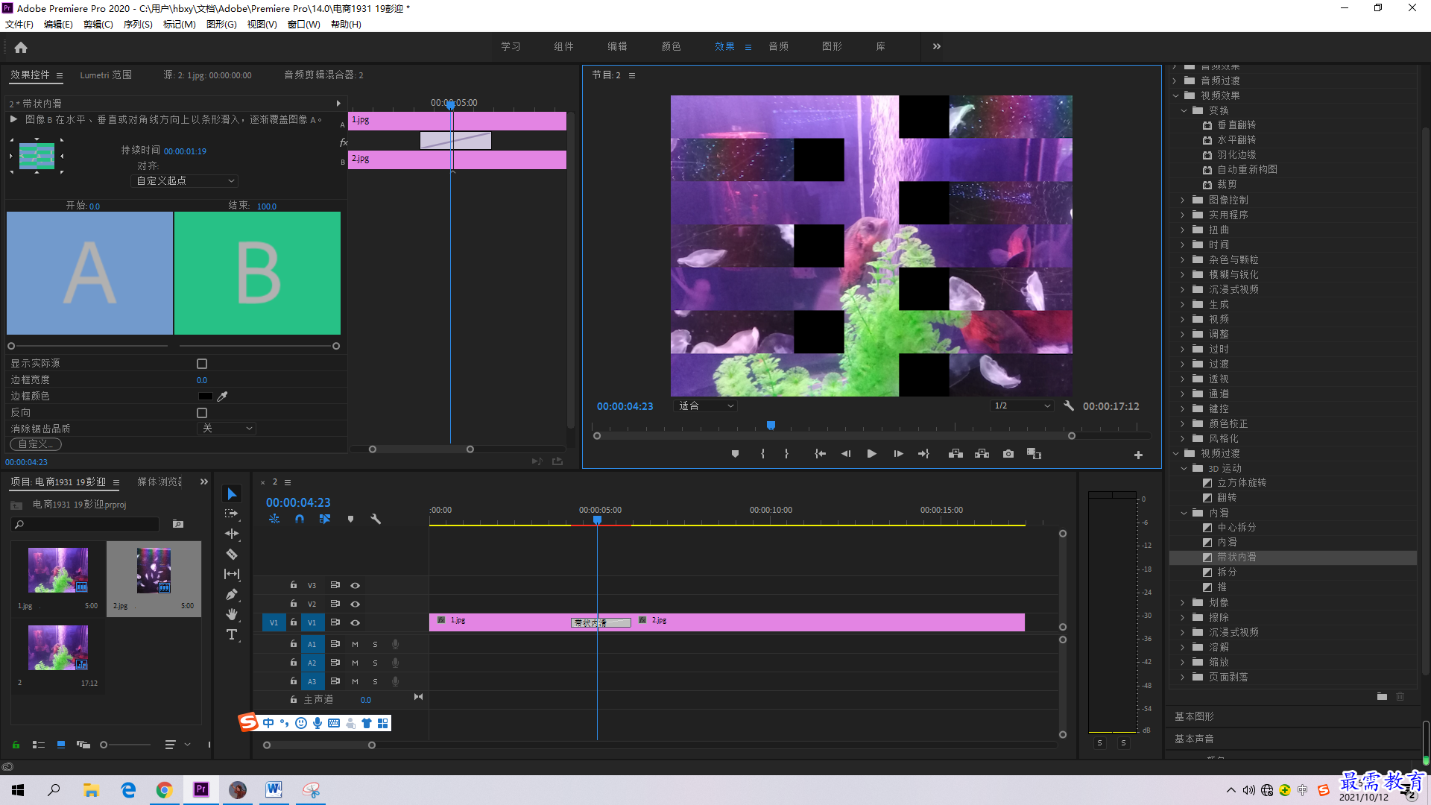Viewport: 1431px width, 805px height.
Task: Adjust the Start preview slider handle
Action: pos(11,346)
